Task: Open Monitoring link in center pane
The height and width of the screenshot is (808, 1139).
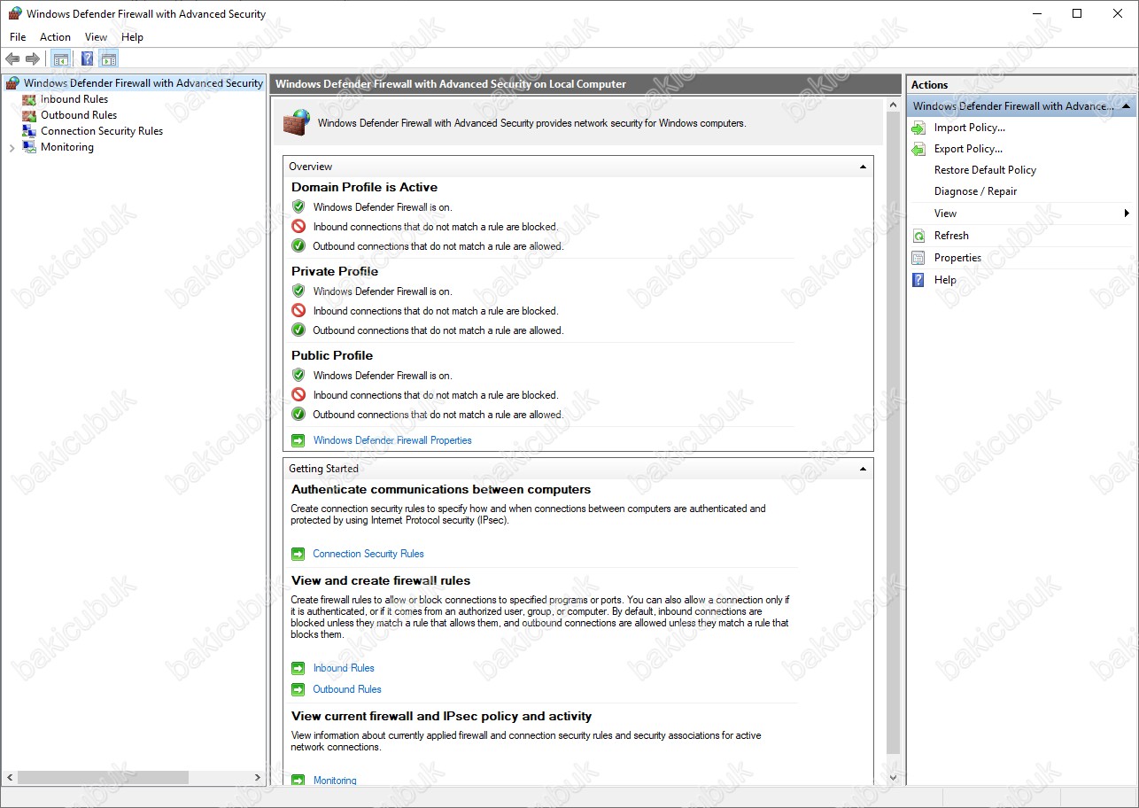Action: click(335, 781)
